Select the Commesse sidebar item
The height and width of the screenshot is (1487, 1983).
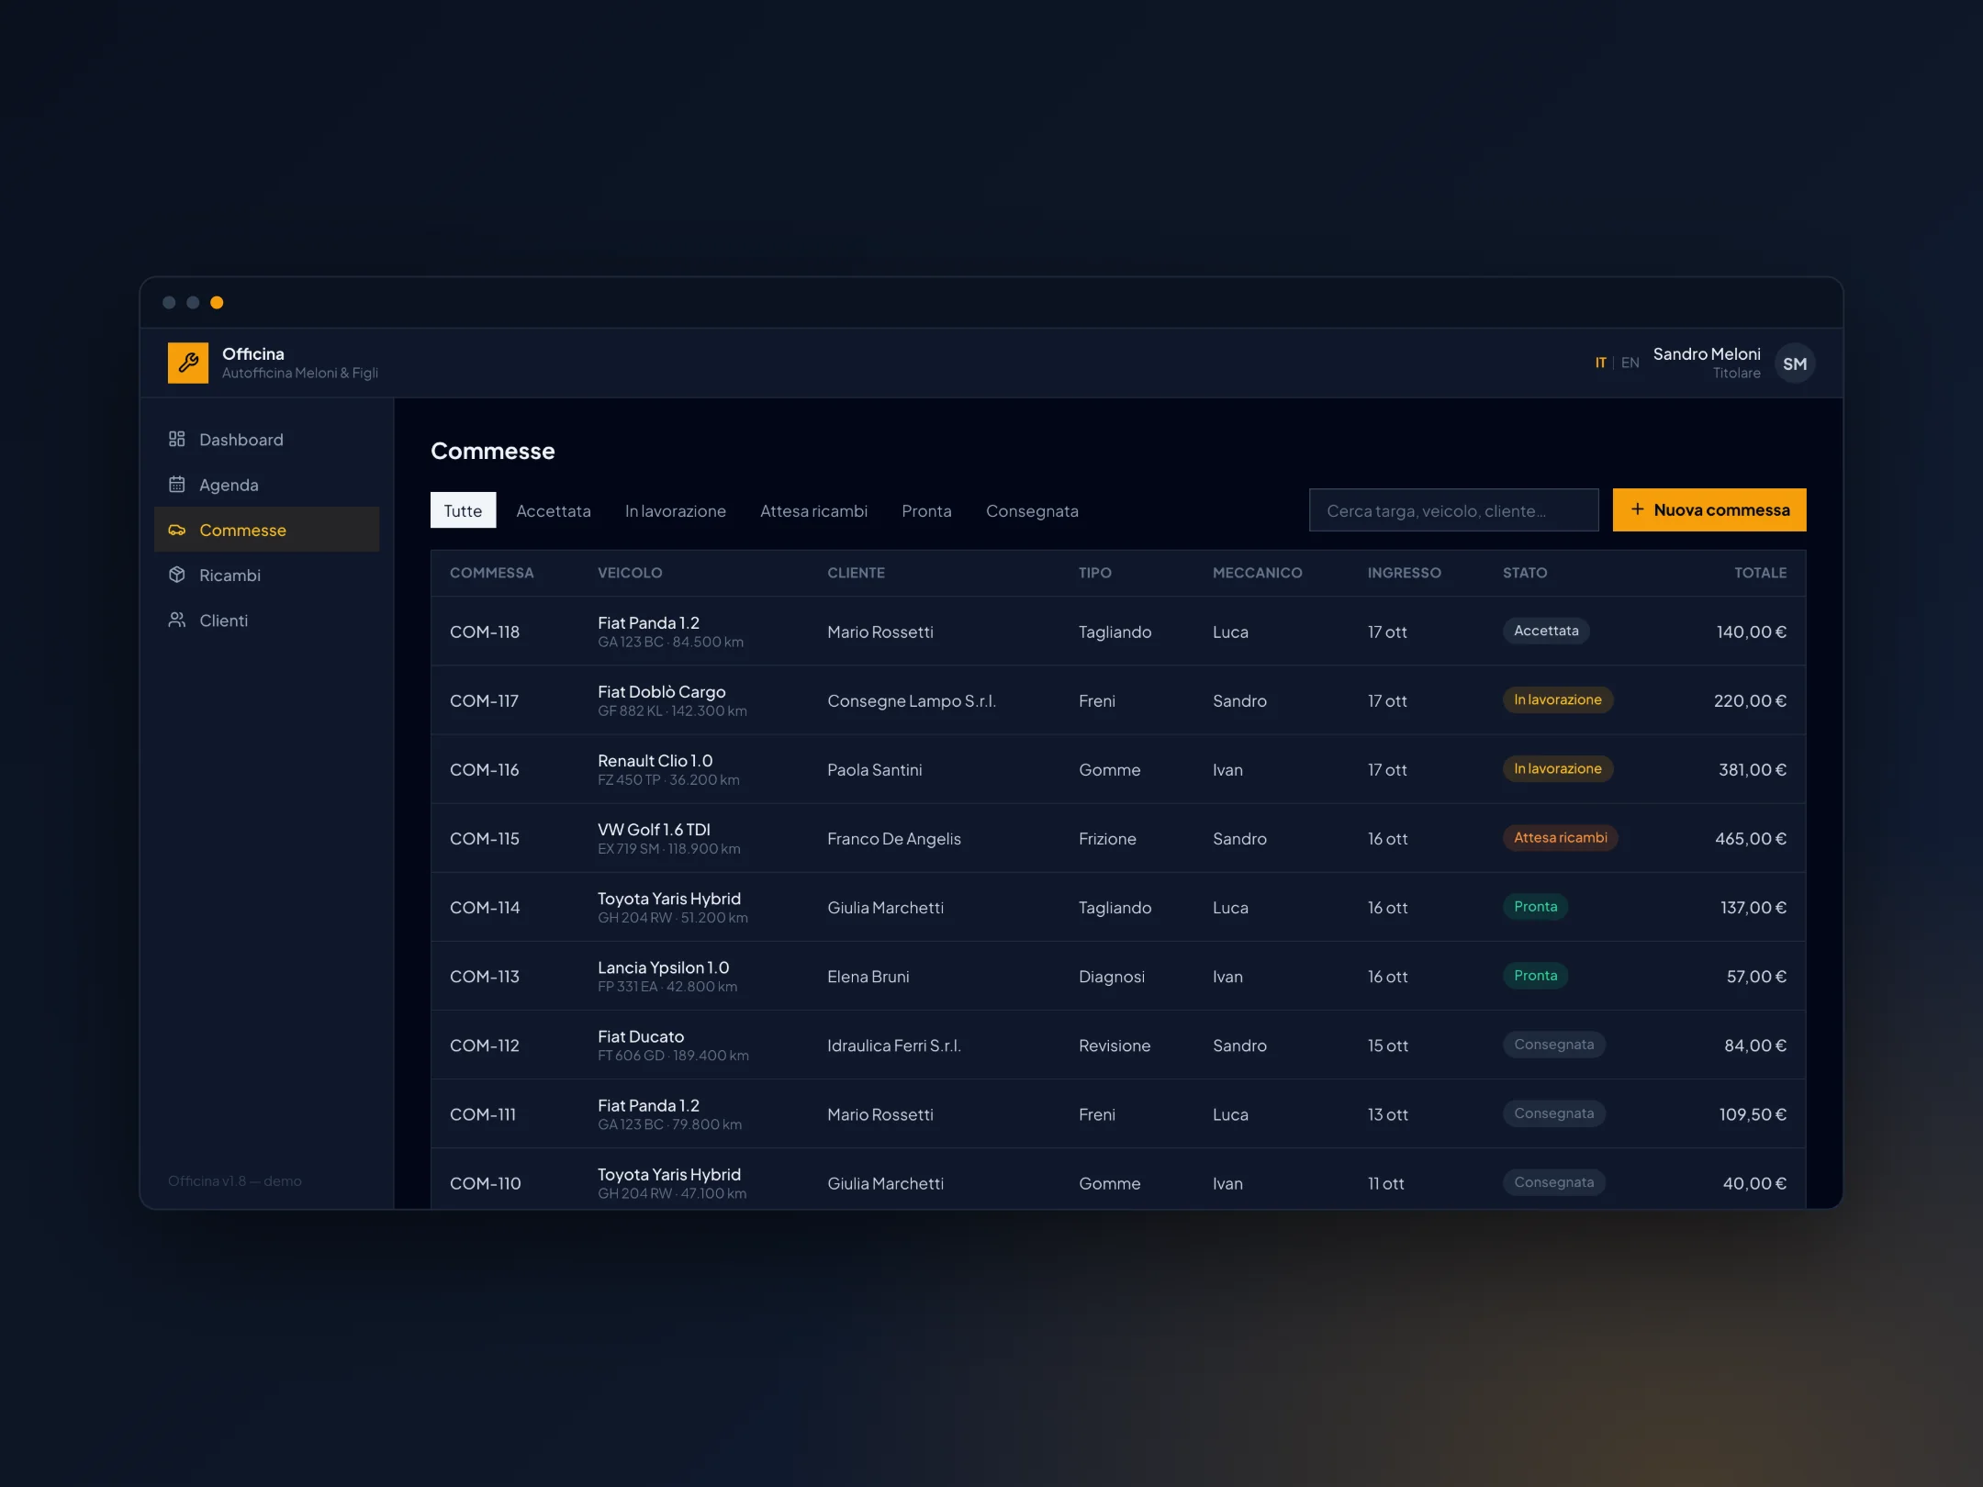point(266,530)
